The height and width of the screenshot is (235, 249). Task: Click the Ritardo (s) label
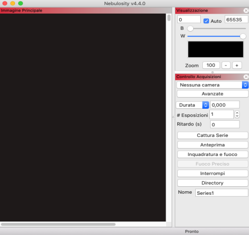pyautogui.click(x=189, y=124)
